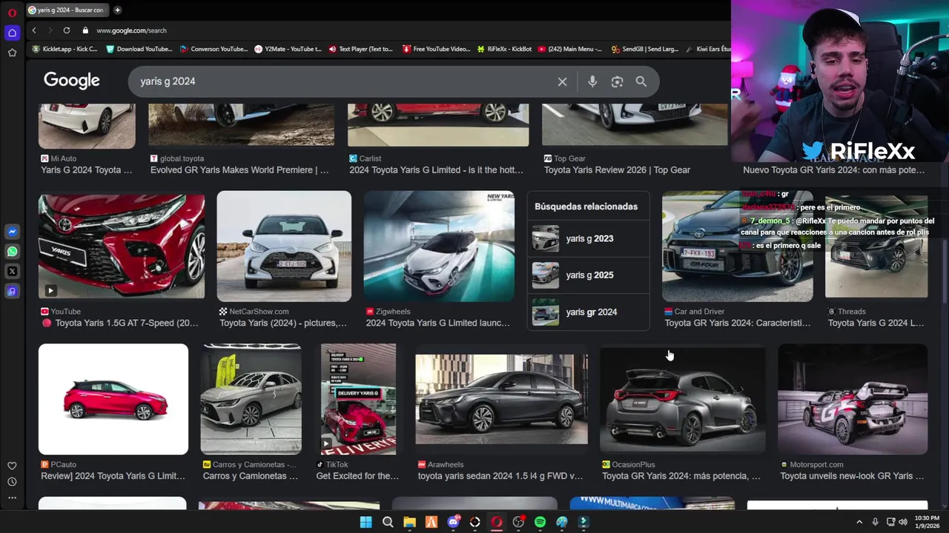The height and width of the screenshot is (533, 949).
Task: Open WhatsApp in the Opera sidebar
Action: [12, 252]
